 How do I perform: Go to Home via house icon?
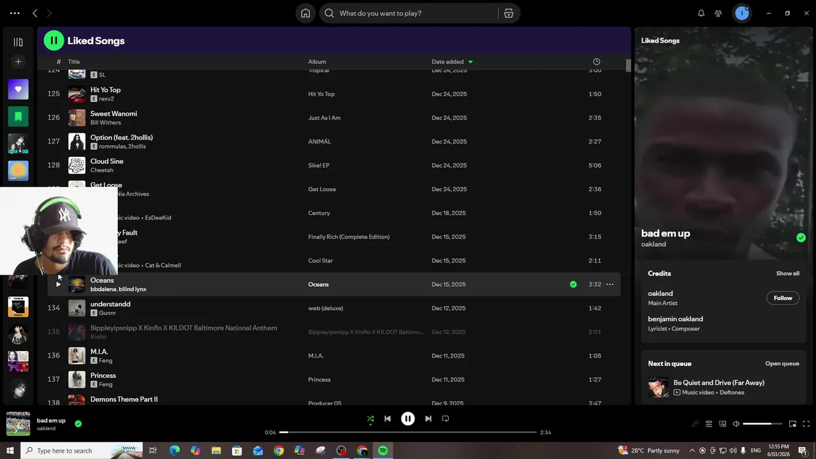click(x=305, y=13)
